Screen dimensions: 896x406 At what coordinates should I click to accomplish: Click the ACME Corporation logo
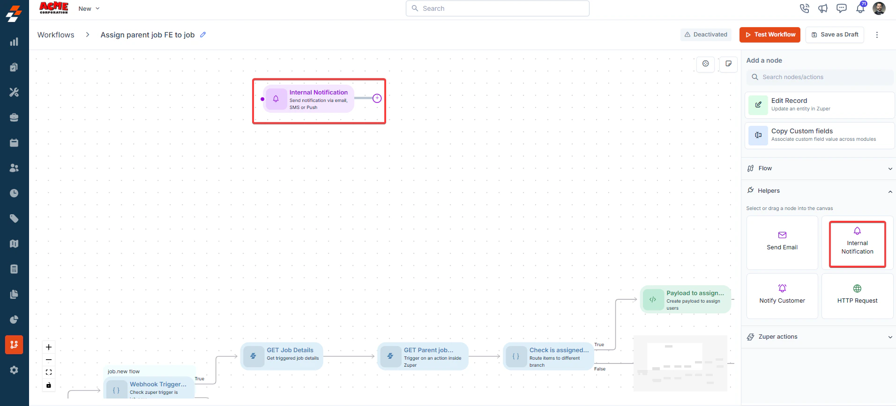(54, 7)
